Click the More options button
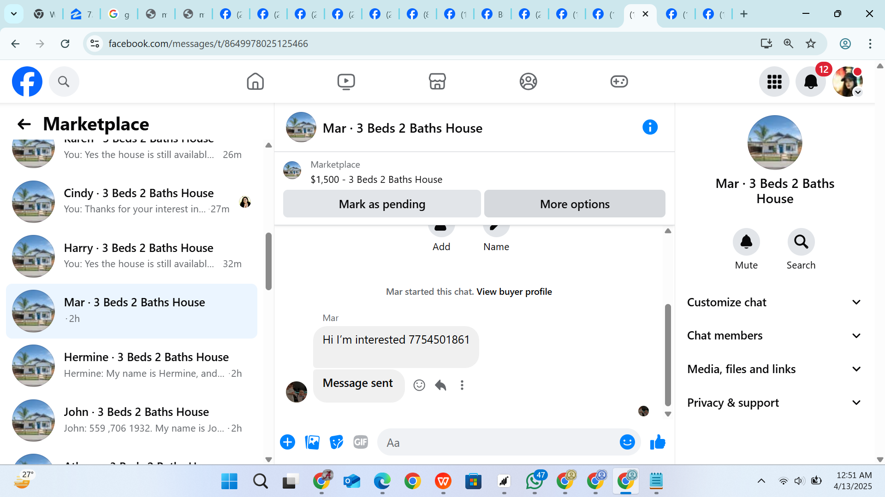885x497 pixels. 575,204
